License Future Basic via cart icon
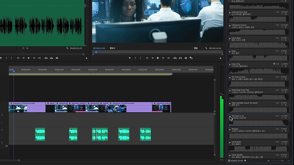This screenshot has height=165, width=294. [x=286, y=40]
